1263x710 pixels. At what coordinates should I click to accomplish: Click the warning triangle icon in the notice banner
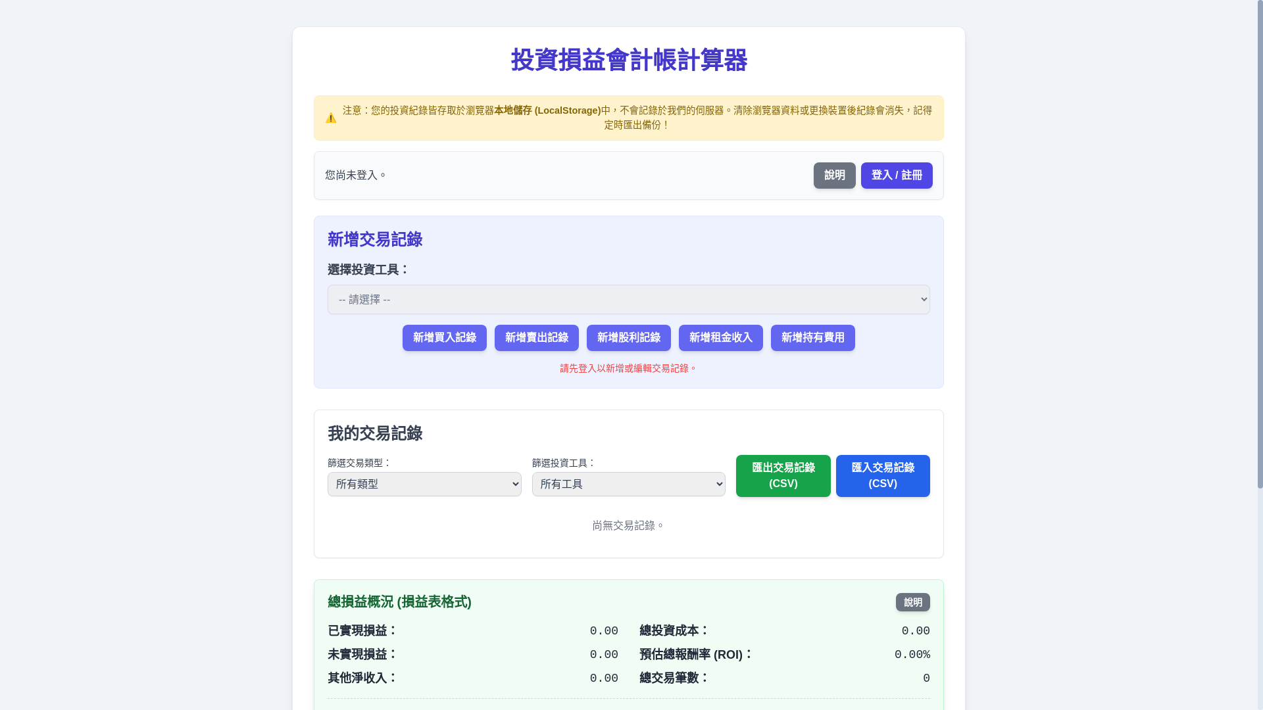(x=331, y=118)
